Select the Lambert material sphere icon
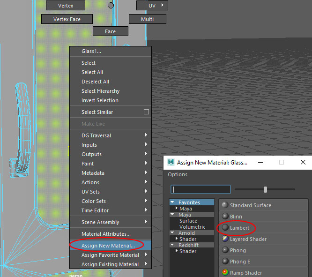 click(225, 228)
